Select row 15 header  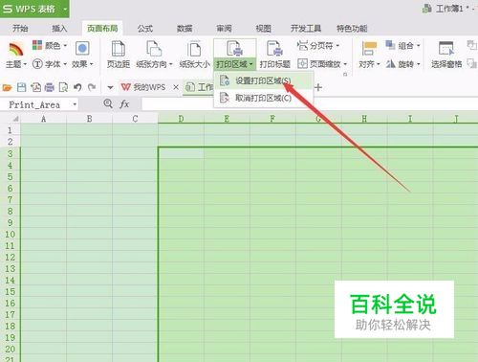coord(10,291)
